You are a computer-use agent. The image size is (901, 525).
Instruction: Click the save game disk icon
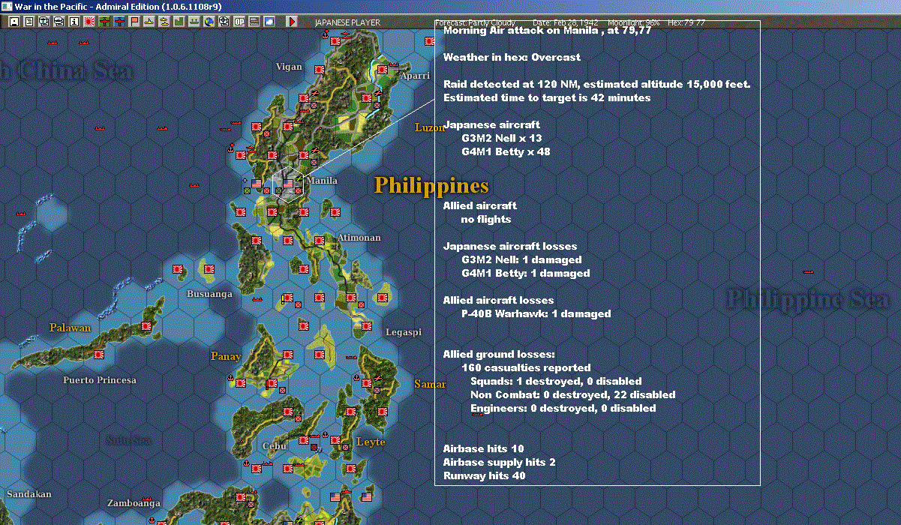pyautogui.click(x=14, y=22)
